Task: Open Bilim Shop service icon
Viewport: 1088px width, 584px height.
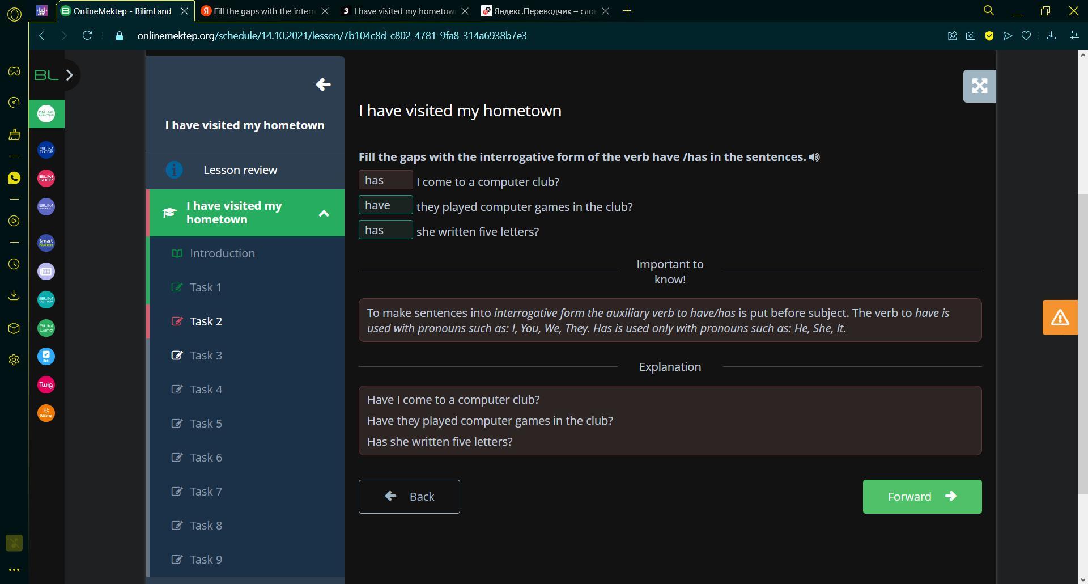Action: 46,179
